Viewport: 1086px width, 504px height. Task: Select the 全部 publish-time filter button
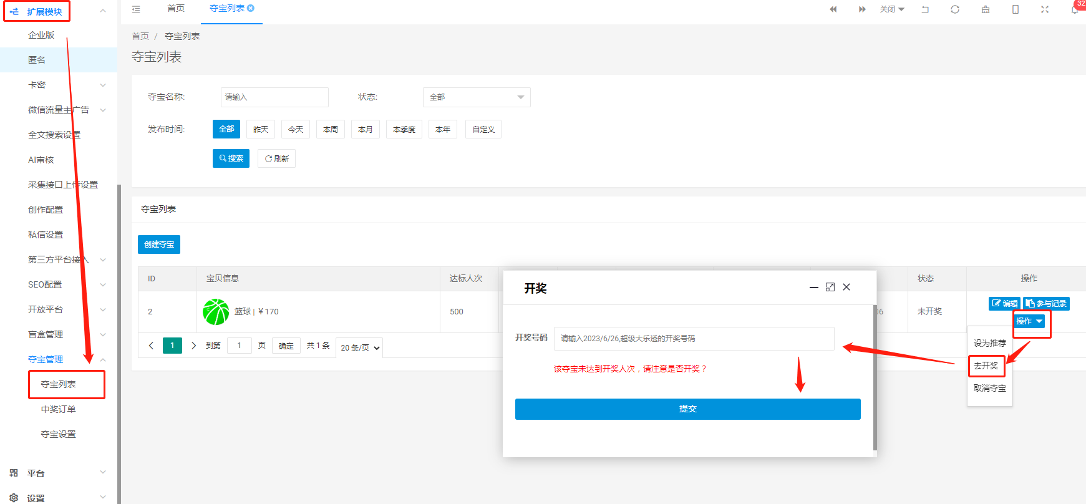226,129
